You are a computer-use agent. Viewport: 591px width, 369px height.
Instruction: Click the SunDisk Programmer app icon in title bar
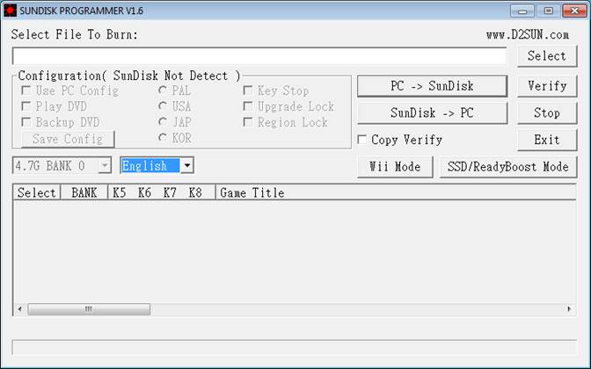tap(11, 11)
